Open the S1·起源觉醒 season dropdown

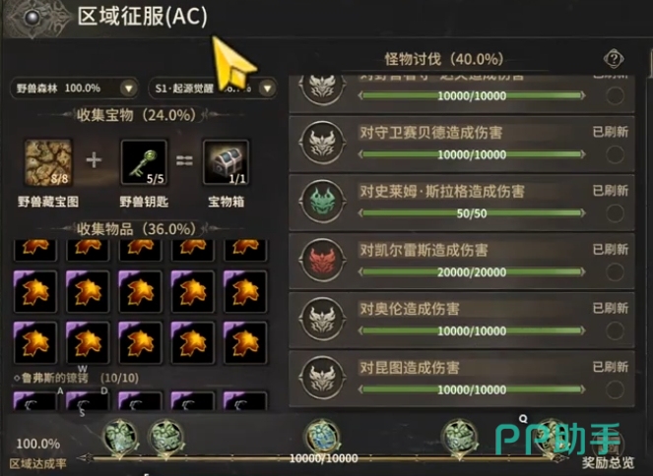[213, 89]
